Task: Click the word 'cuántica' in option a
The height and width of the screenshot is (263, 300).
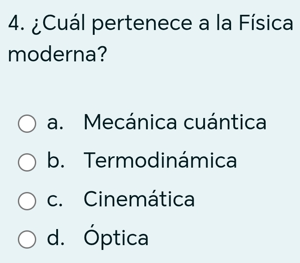Action: [225, 122]
